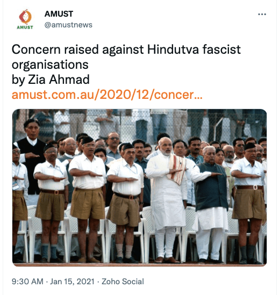Open the attached photo of uniformed men
The image size is (279, 295).
pyautogui.click(x=140, y=188)
